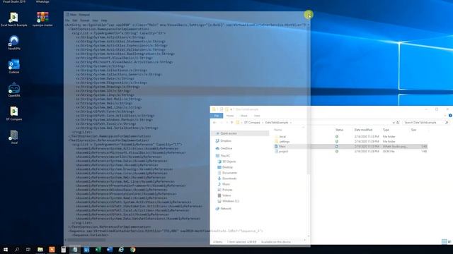The image size is (453, 254).
Task: Expand the Explorer ribbon chevron
Action: [x=445, y=116]
